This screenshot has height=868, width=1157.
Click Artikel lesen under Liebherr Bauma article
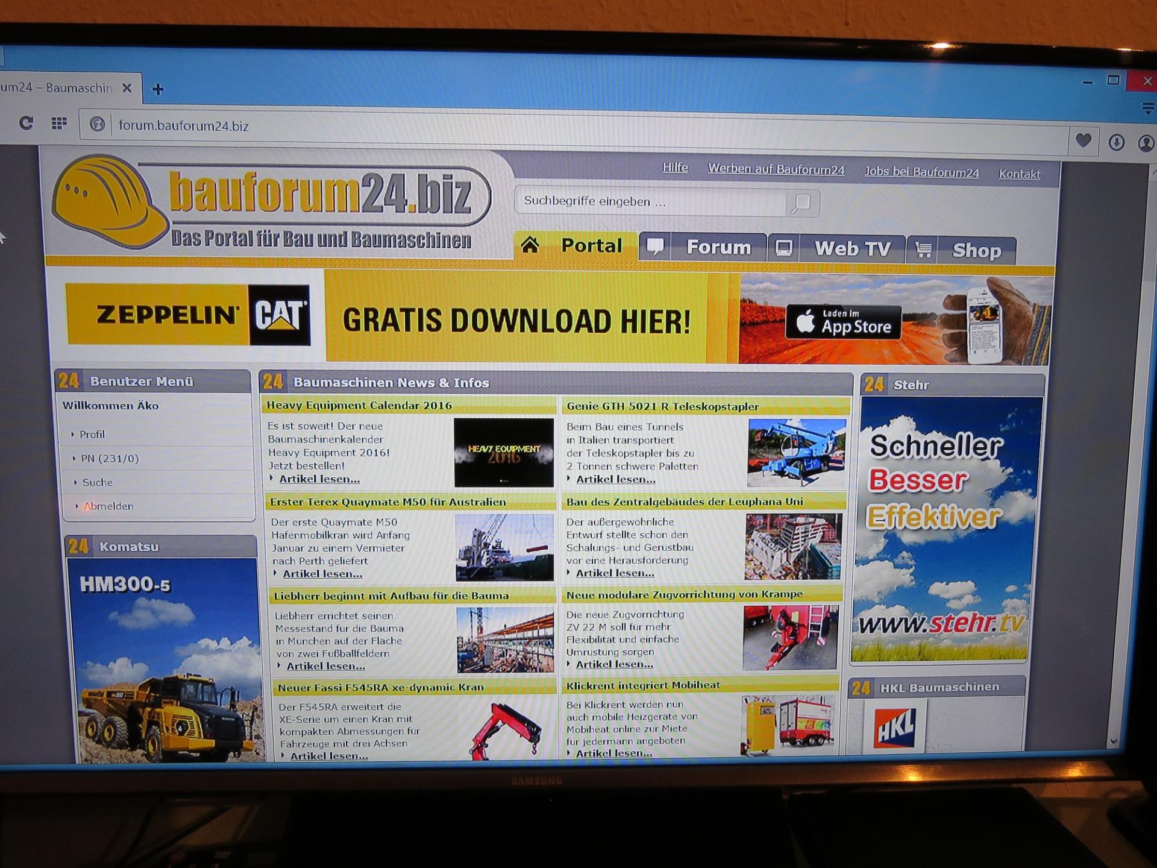click(325, 666)
